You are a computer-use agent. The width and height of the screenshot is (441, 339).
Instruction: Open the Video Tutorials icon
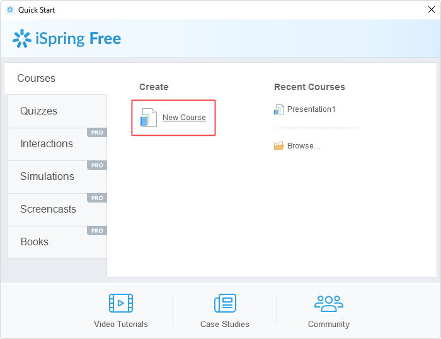click(121, 303)
